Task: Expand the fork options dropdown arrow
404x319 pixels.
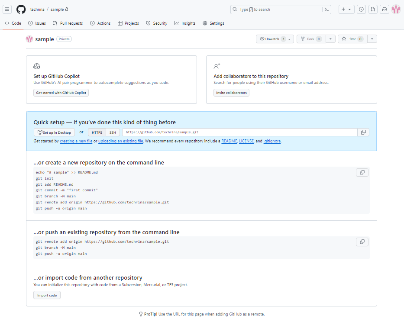Action: 330,39
